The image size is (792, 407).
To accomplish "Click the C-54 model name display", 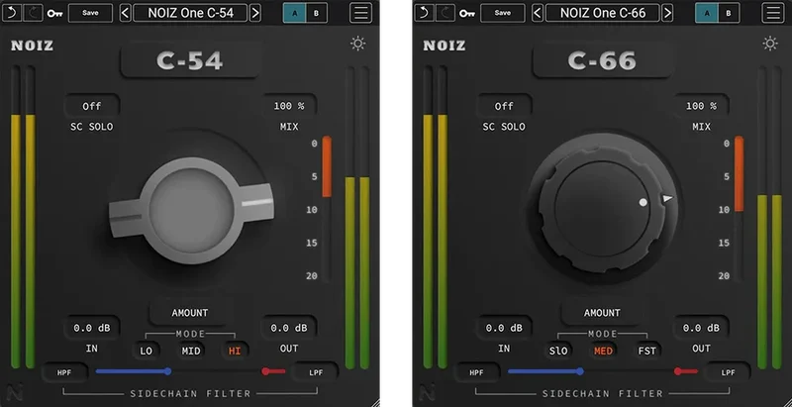I will coord(190,61).
